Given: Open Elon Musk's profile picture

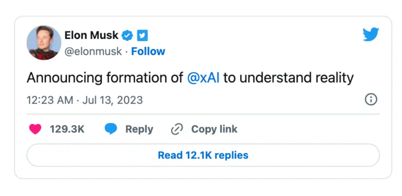Looking at the screenshot, I should click(44, 43).
